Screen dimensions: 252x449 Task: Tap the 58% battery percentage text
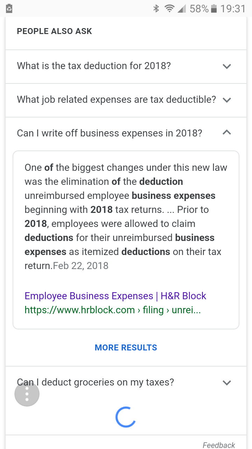click(199, 8)
